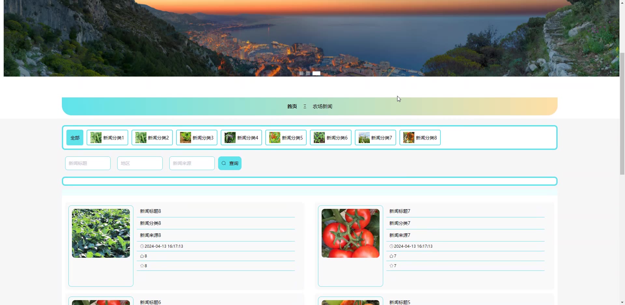Open the 新闻标题6 article title

(x=150, y=302)
